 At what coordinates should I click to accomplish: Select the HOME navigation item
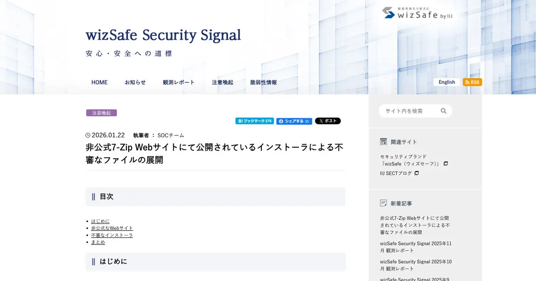[99, 82]
